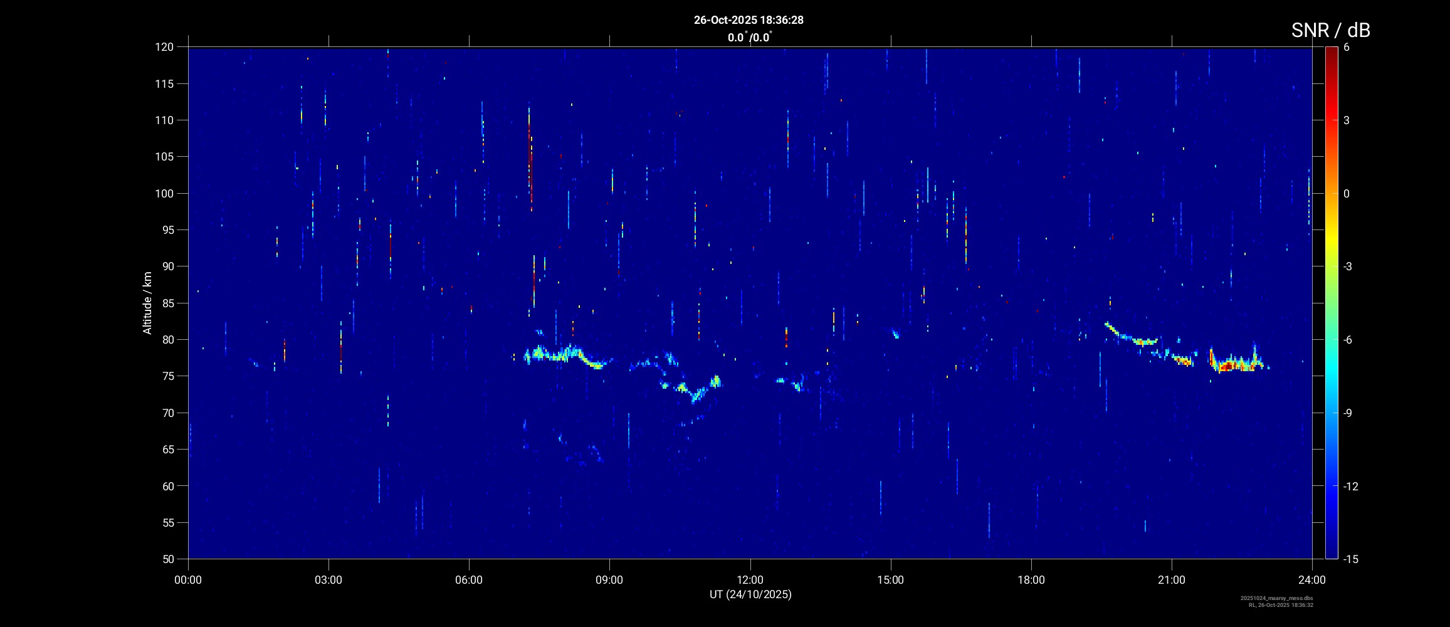Image resolution: width=1450 pixels, height=627 pixels.
Task: Click the colorbar tick label 6
Action: tap(1347, 48)
